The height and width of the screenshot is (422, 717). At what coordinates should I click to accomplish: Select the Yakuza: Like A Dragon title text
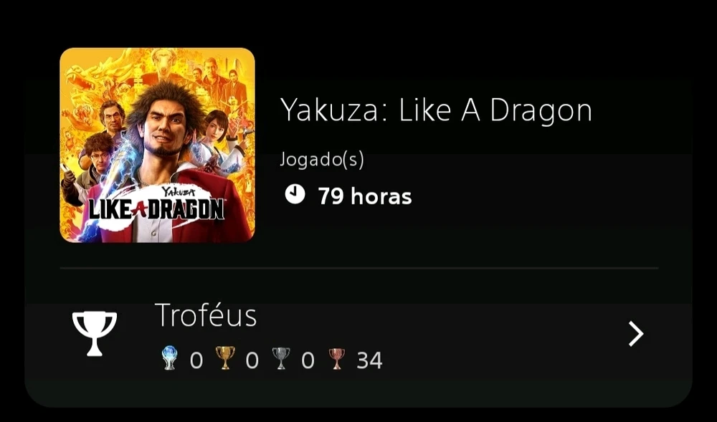pyautogui.click(x=436, y=110)
